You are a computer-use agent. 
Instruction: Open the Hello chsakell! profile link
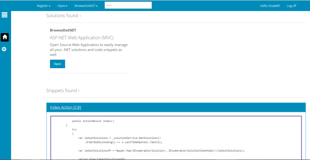point(270,6)
